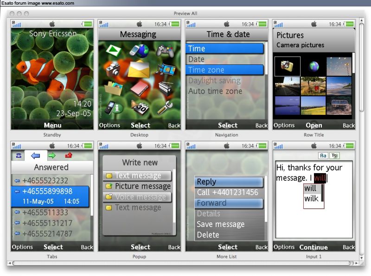
Task: Click the blue left arrow Answered tab icon
Action: click(36, 156)
